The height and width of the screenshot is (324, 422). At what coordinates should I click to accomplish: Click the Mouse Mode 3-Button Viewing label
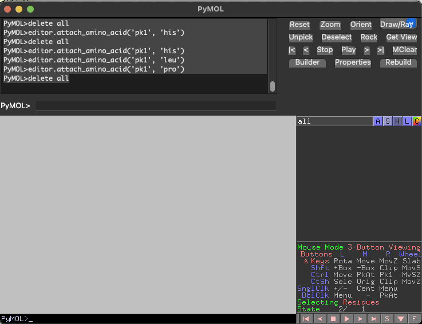tap(359, 247)
